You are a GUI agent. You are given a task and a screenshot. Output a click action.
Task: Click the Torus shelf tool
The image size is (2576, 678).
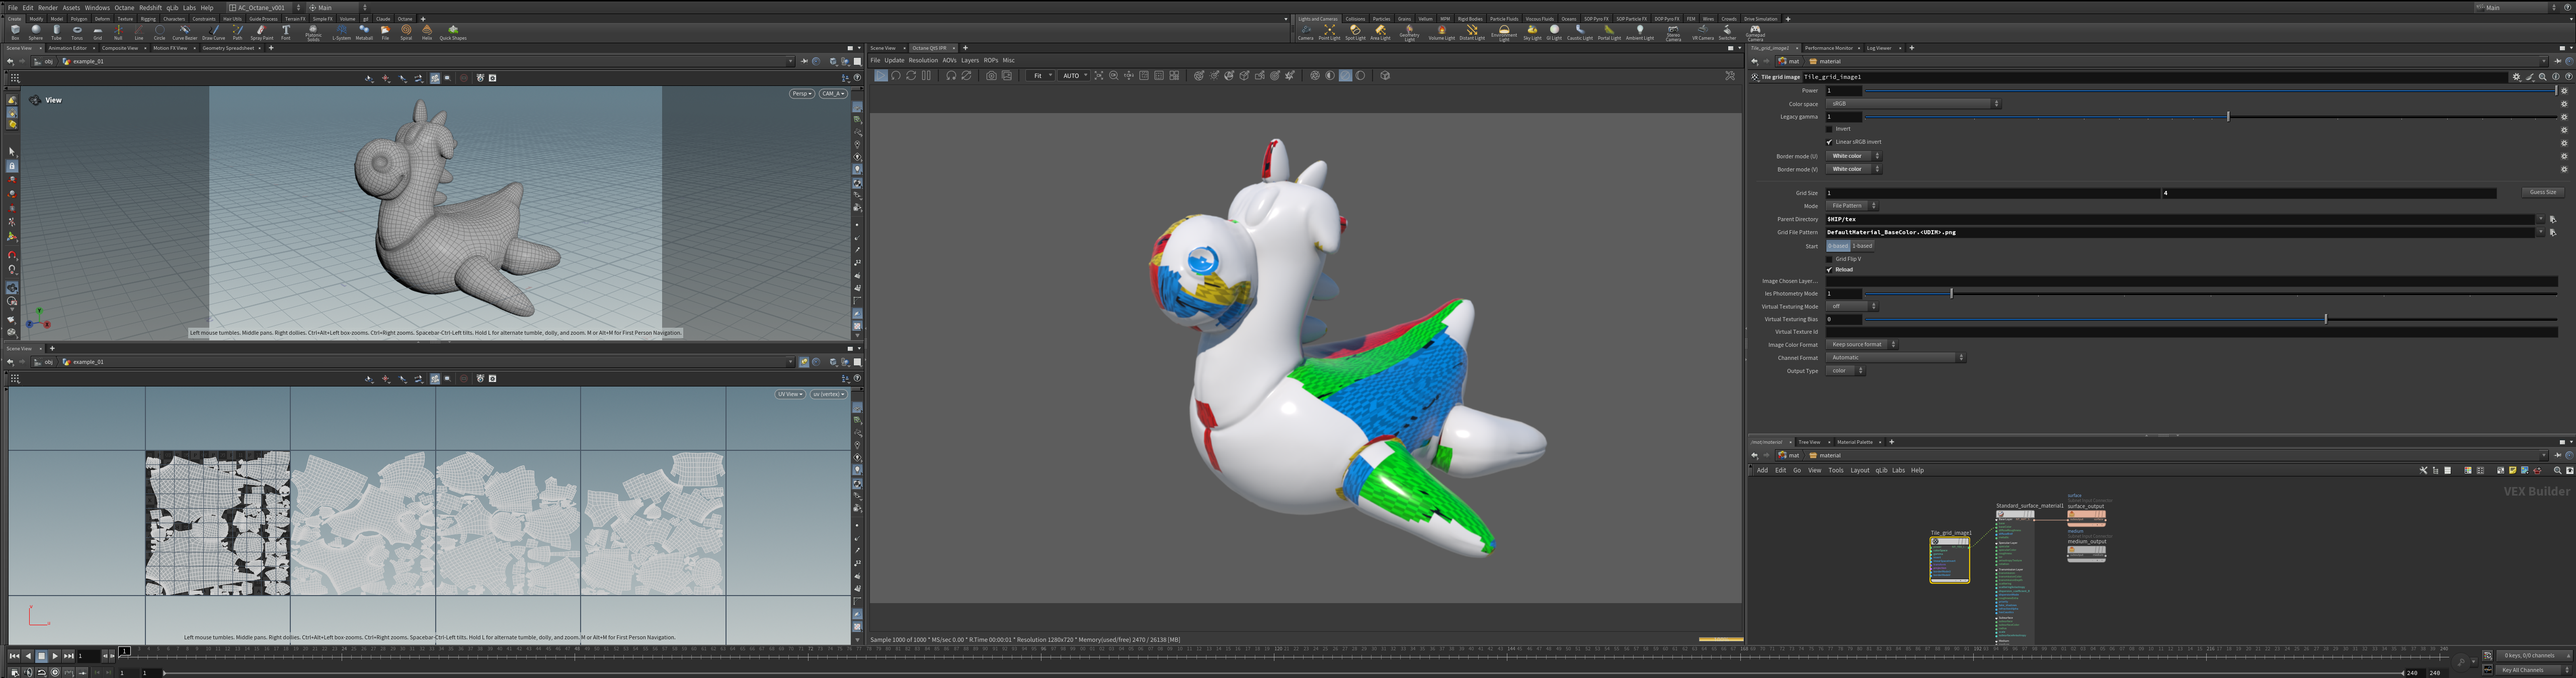pyautogui.click(x=77, y=32)
